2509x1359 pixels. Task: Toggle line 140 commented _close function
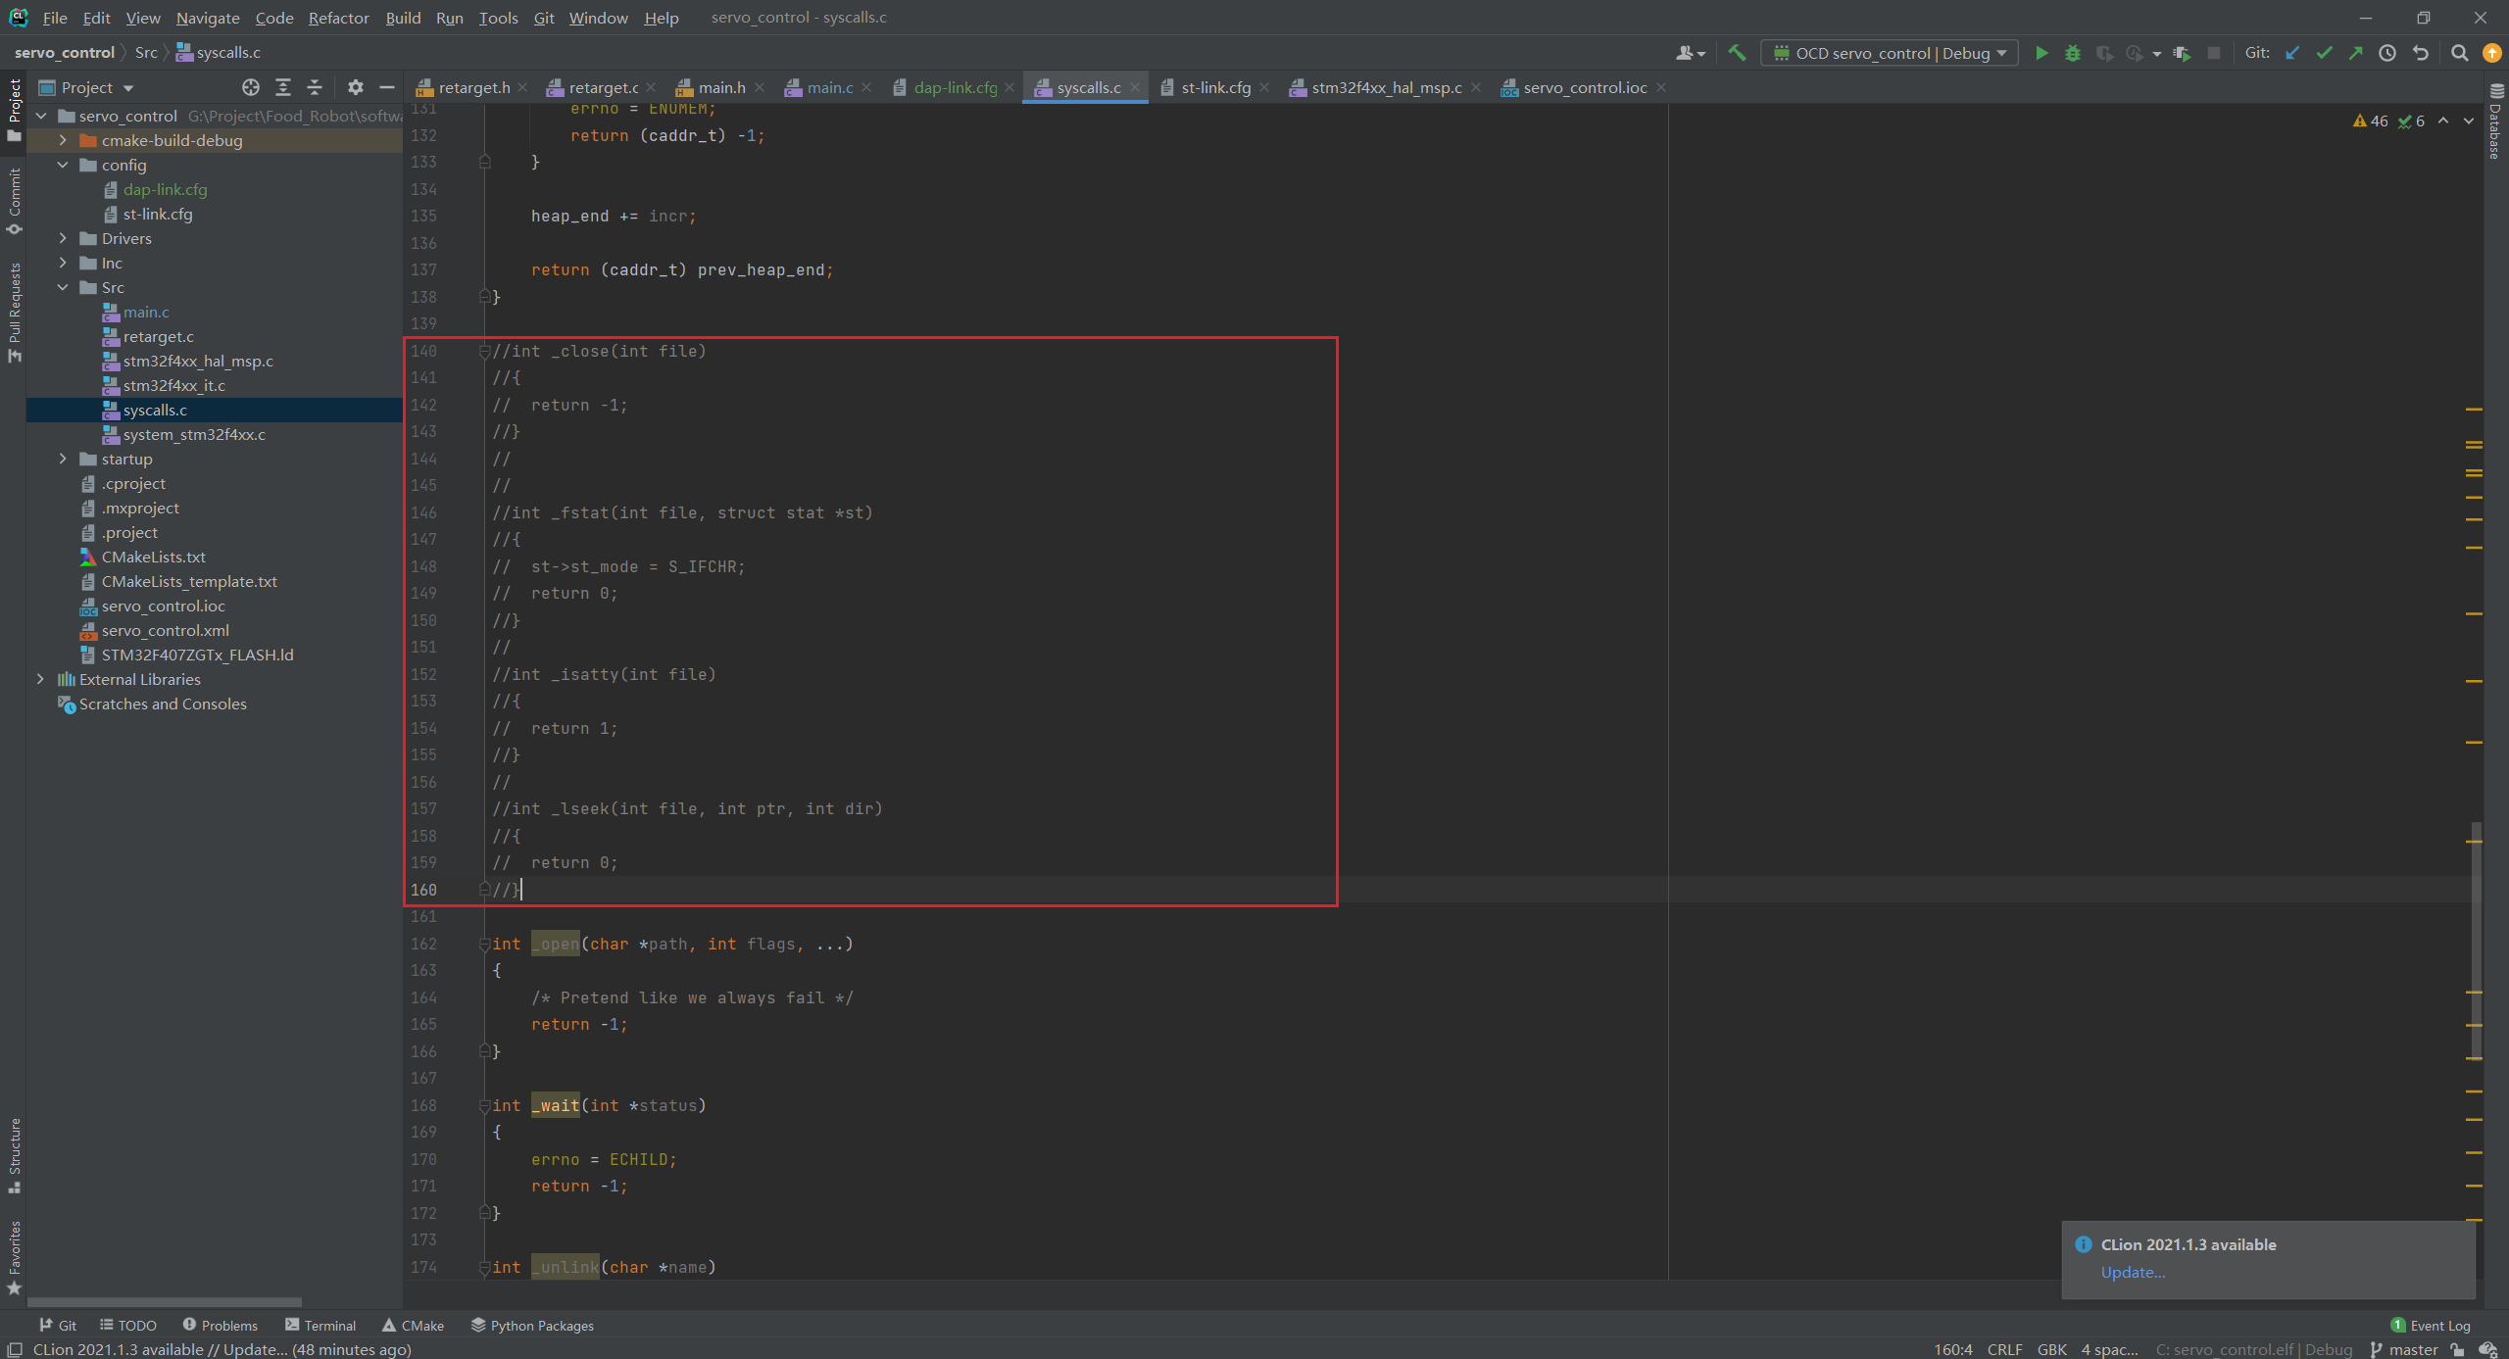pyautogui.click(x=485, y=352)
